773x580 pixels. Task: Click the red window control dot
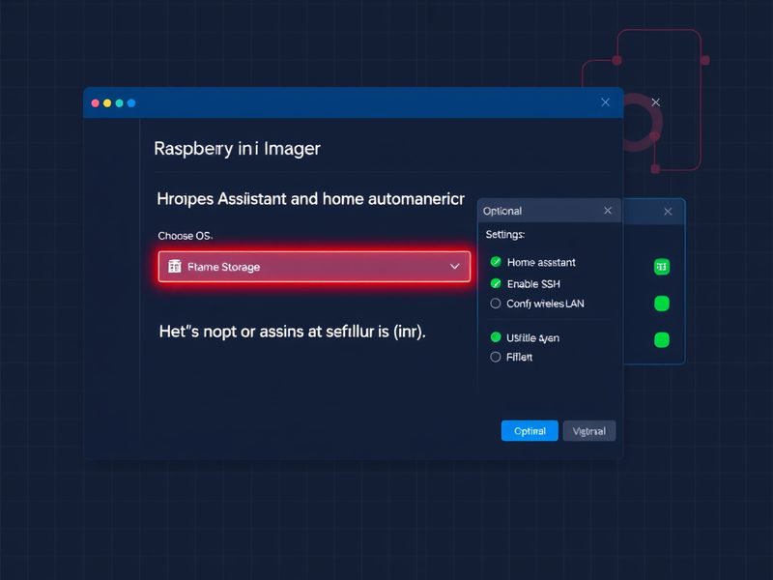(x=95, y=103)
